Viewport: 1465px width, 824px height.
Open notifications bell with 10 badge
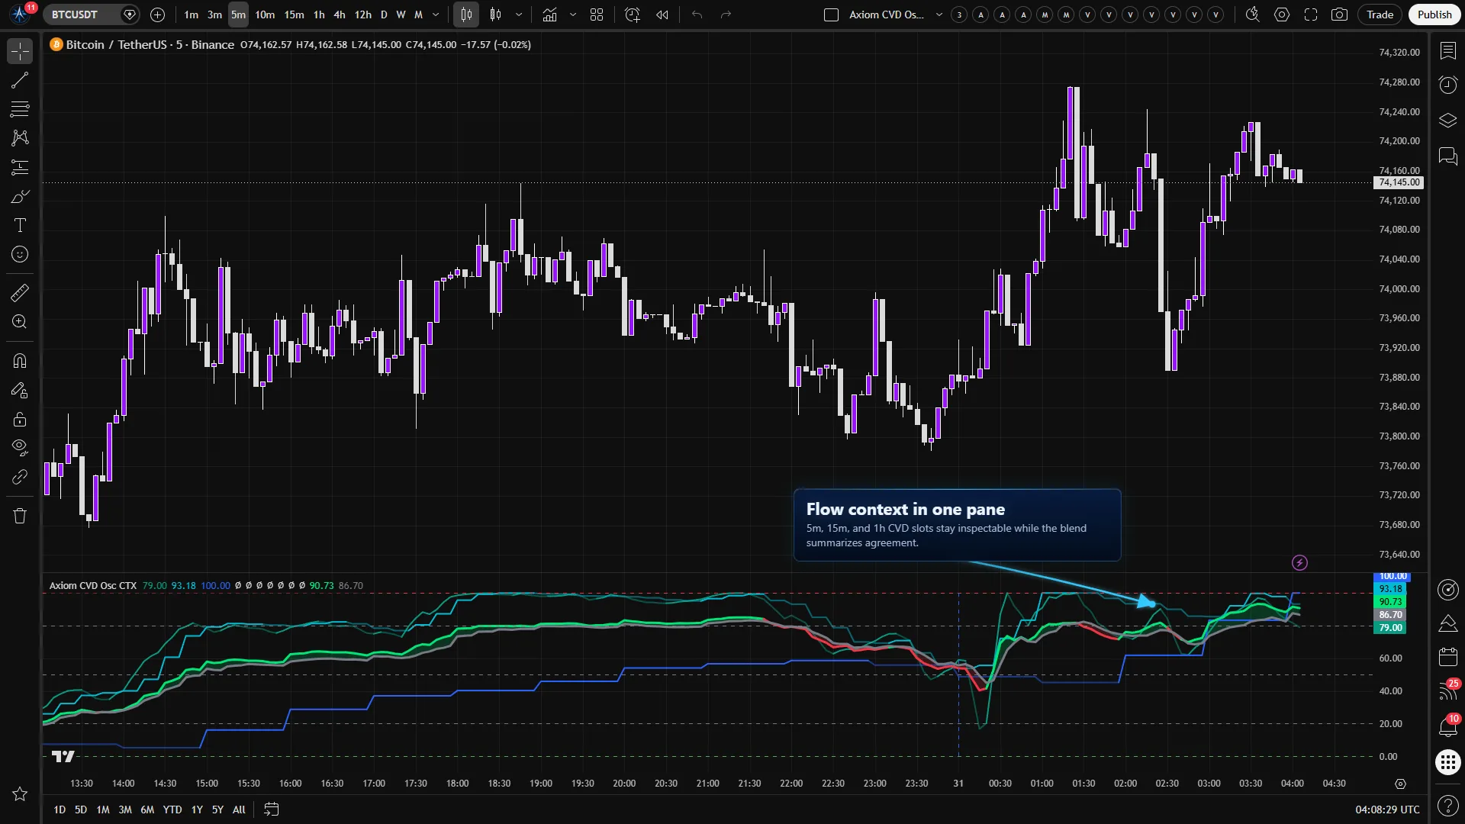point(1448,726)
